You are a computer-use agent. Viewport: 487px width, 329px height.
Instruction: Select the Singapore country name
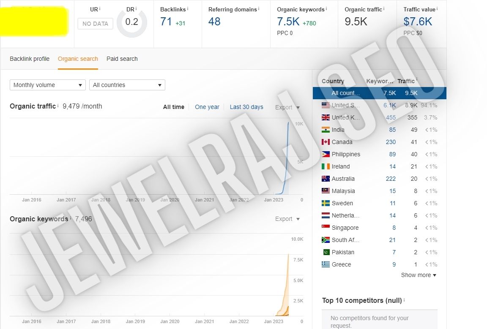345,228
